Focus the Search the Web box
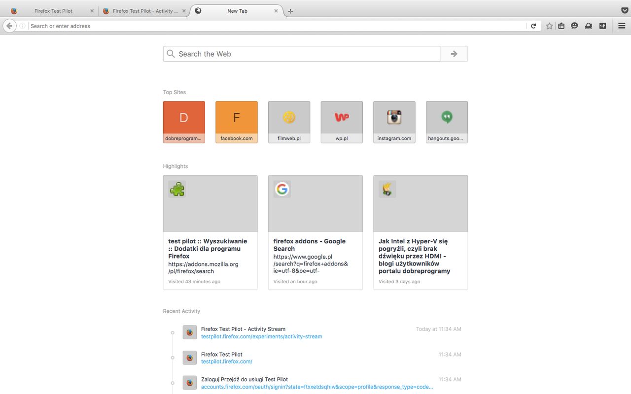631x394 pixels. pyautogui.click(x=301, y=54)
